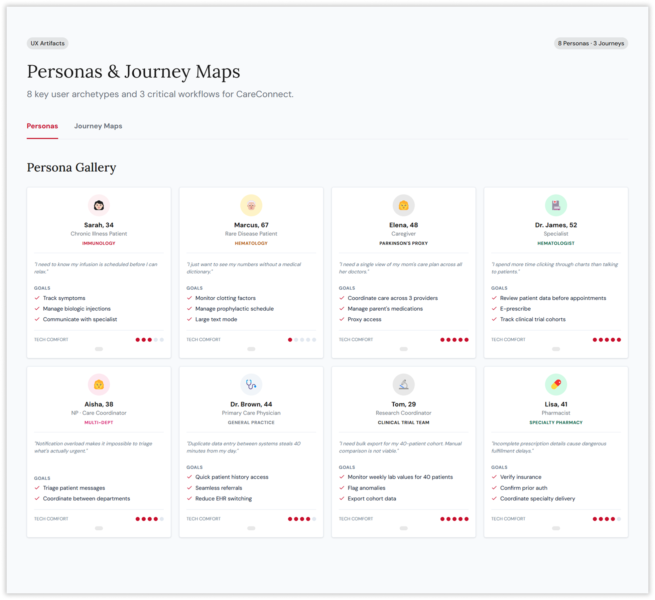Image resolution: width=655 pixels, height=600 pixels.
Task: Click Tom's microscope icon
Action: [x=403, y=384]
